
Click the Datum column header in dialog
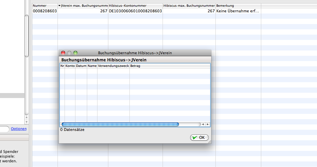[81, 66]
